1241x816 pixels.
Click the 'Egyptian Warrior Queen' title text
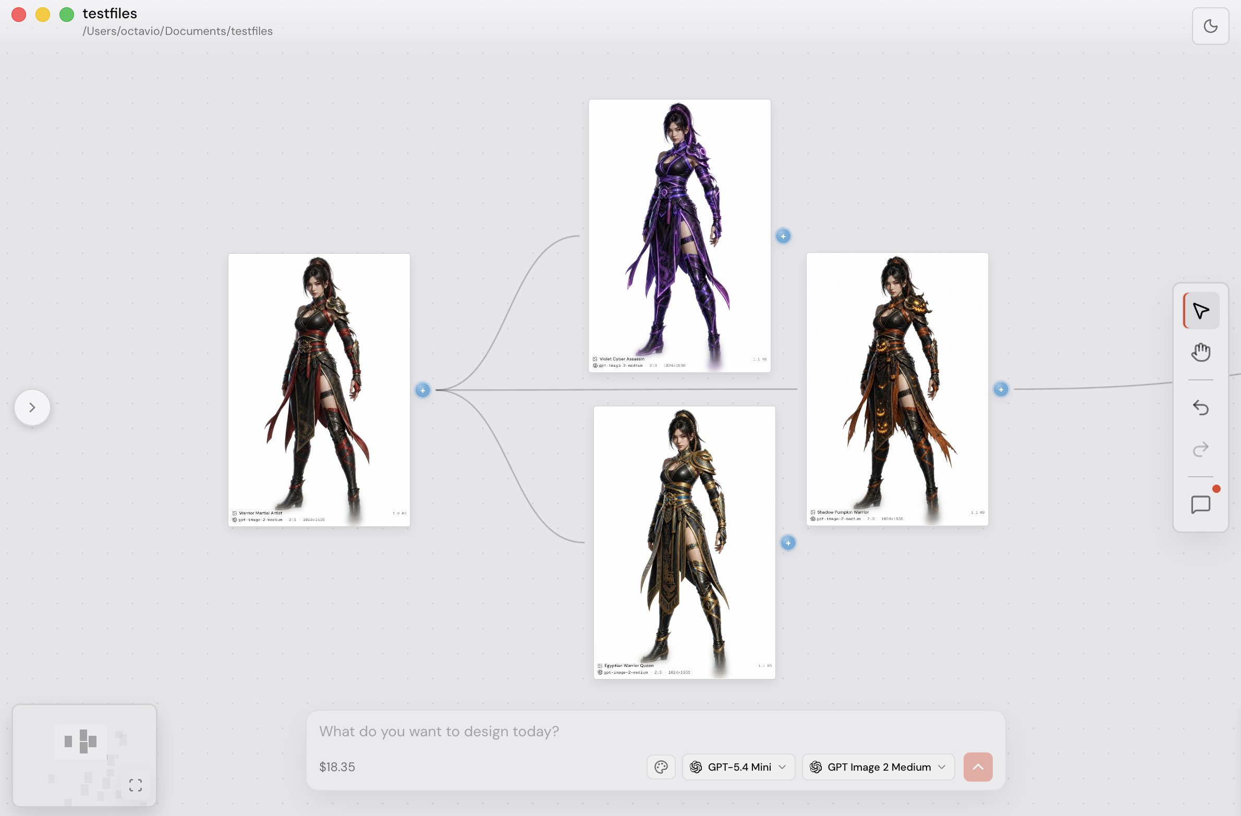coord(629,666)
